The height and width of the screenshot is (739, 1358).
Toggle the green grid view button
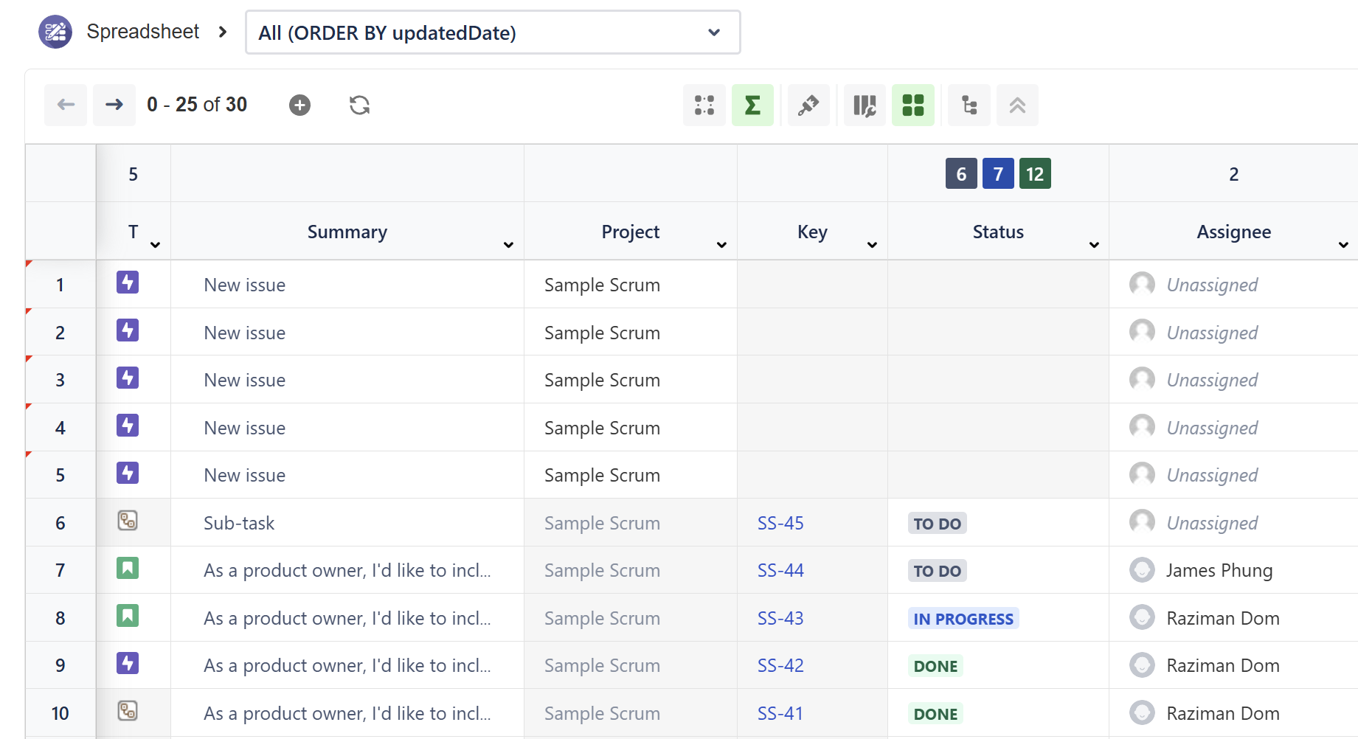(913, 105)
